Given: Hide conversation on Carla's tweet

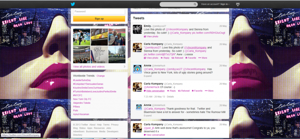Looking at the screenshot, I should click(154, 91).
